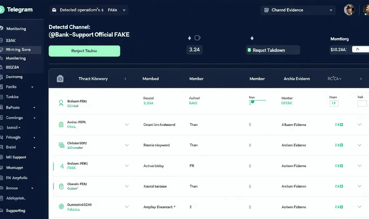
Task: Click the Arinint FERA row calendar icon
Action: pos(61,125)
